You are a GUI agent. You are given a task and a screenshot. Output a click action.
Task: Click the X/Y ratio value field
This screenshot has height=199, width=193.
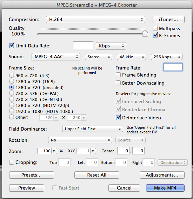pyautogui.click(x=84, y=151)
